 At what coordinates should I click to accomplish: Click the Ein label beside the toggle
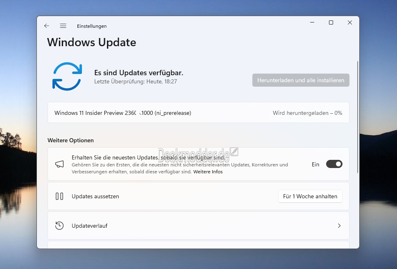pos(315,164)
